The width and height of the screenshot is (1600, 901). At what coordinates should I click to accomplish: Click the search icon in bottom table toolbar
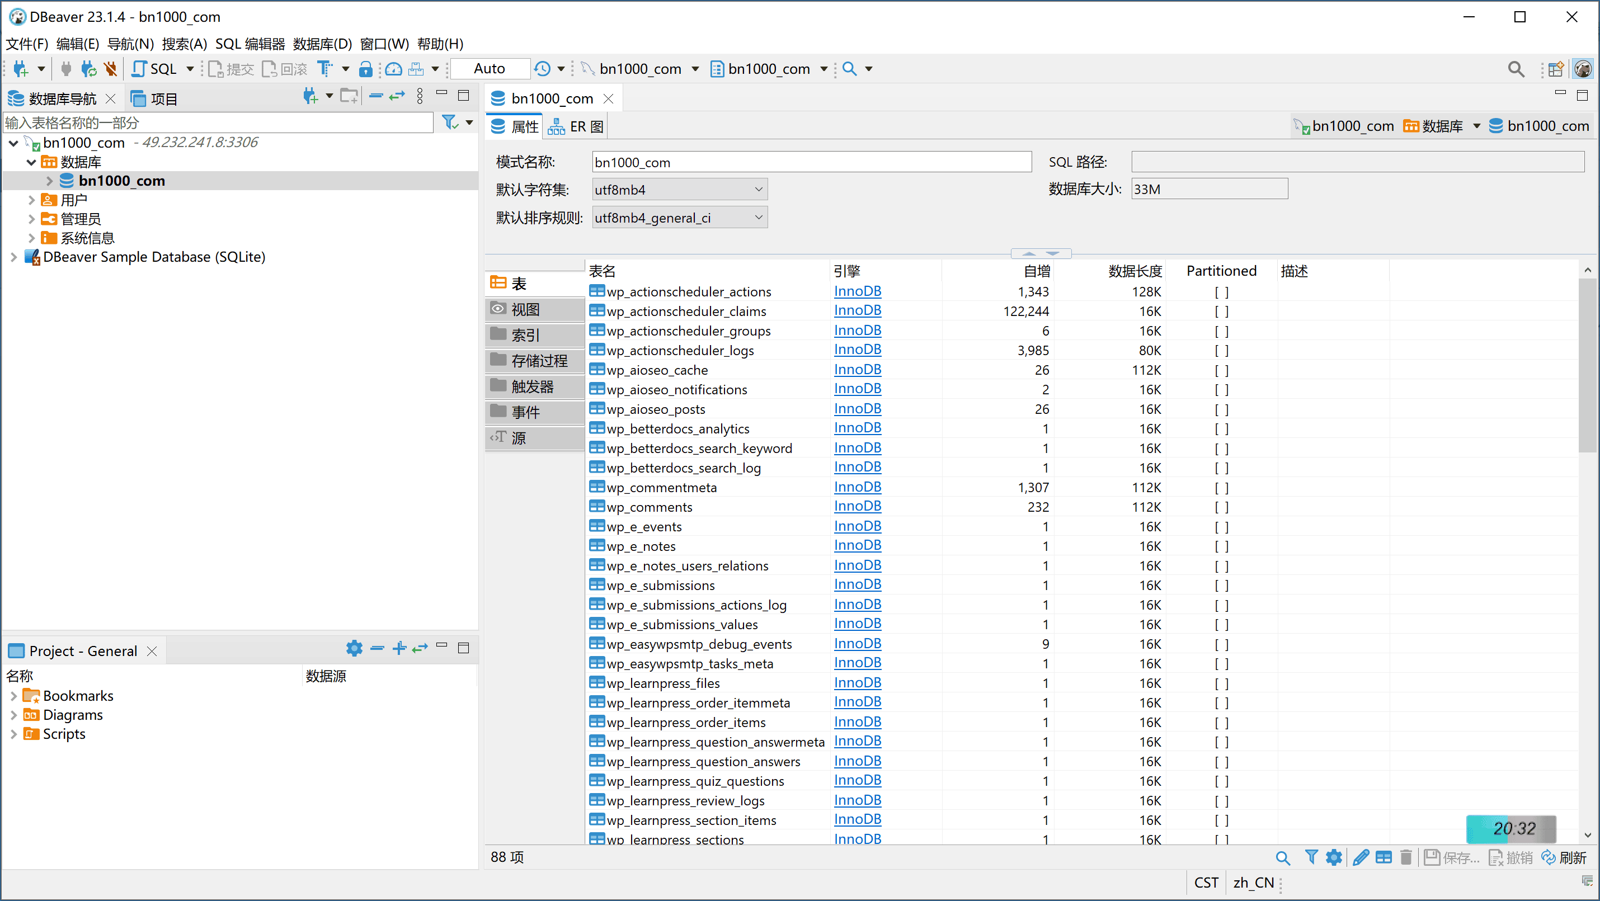tap(1283, 858)
